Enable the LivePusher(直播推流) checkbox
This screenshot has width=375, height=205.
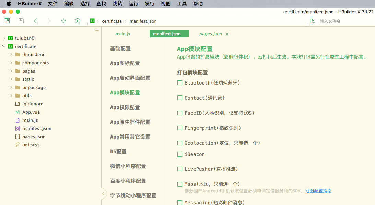(179, 169)
